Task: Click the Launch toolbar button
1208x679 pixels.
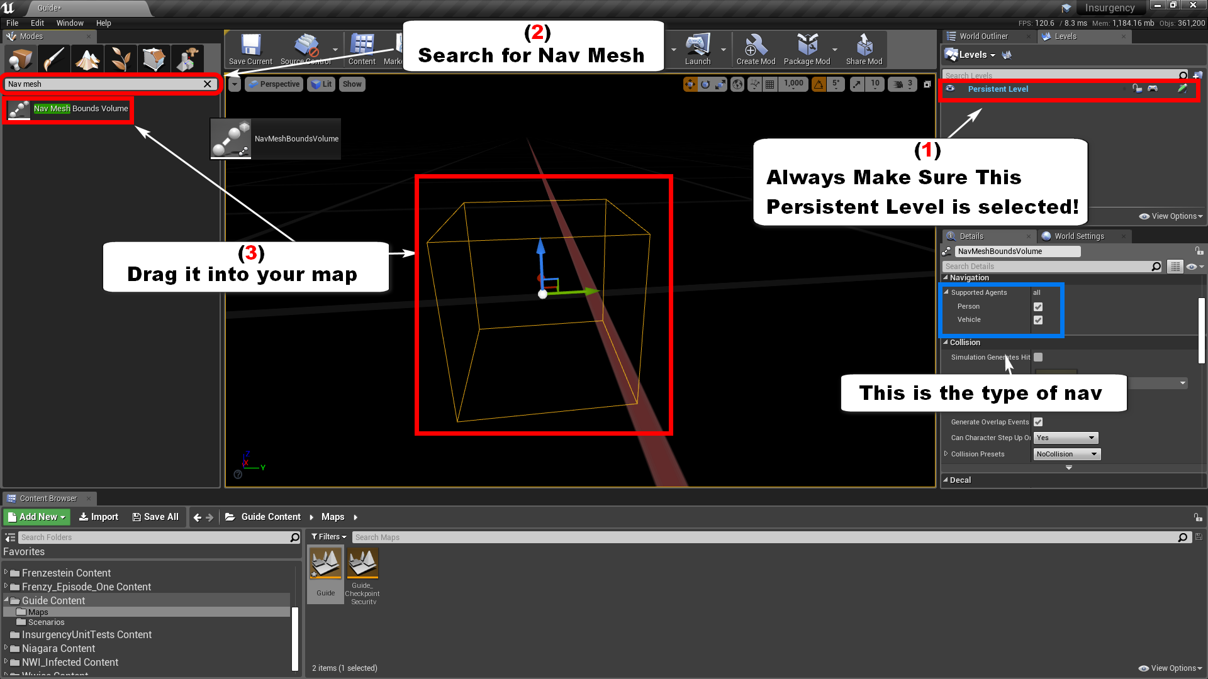Action: (x=698, y=50)
